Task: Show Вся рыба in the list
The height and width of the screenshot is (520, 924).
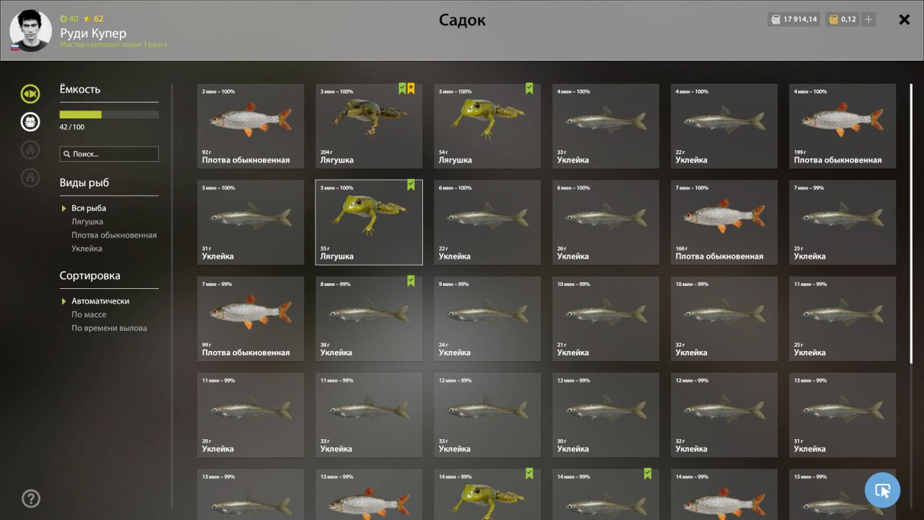Action: pos(89,208)
